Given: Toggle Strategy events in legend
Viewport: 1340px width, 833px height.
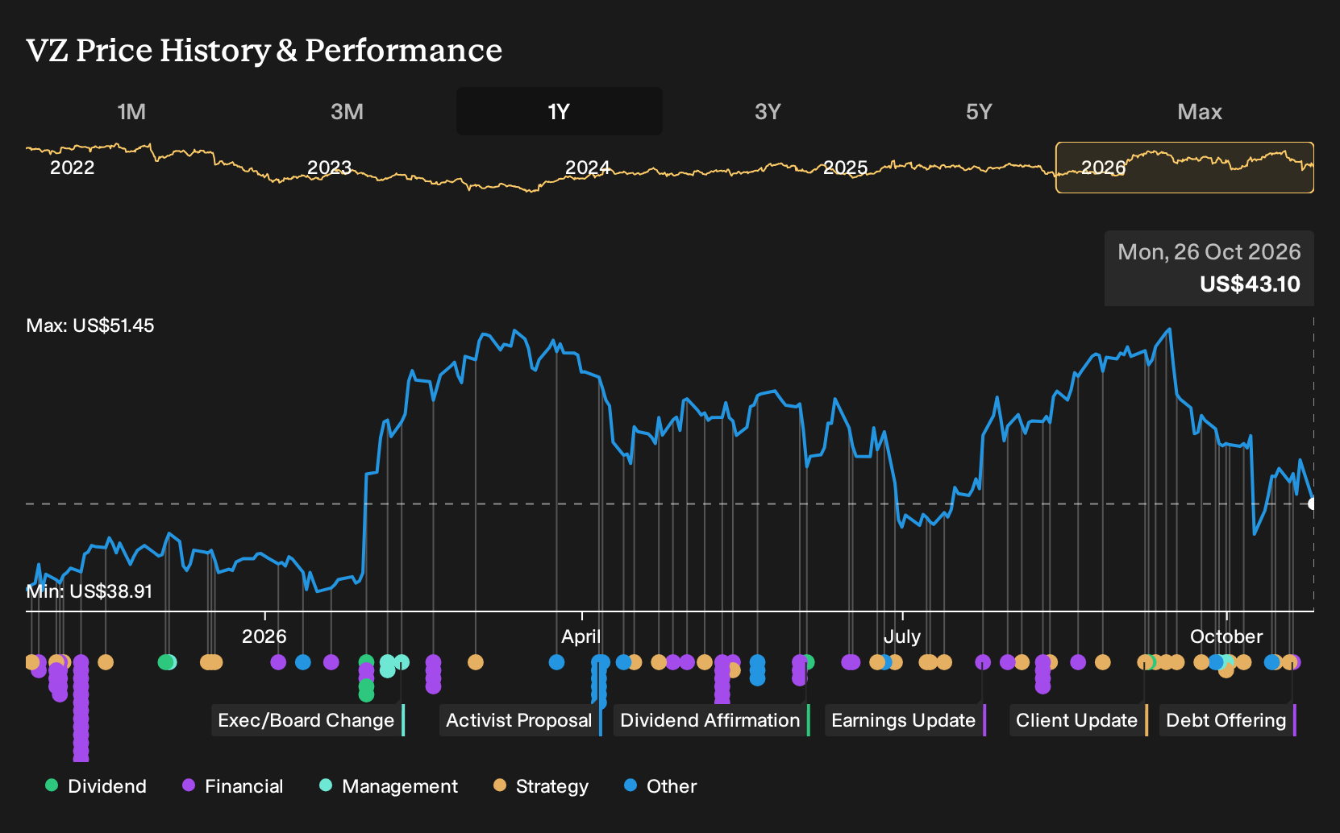Looking at the screenshot, I should [x=541, y=786].
